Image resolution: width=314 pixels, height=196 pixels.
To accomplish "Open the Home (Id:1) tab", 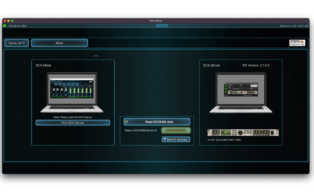I will [16, 43].
